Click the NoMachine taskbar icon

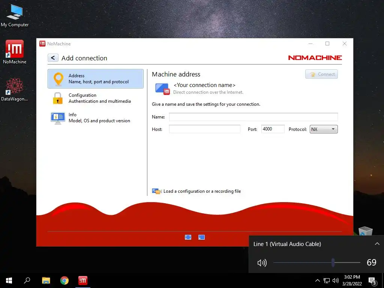tap(83, 280)
